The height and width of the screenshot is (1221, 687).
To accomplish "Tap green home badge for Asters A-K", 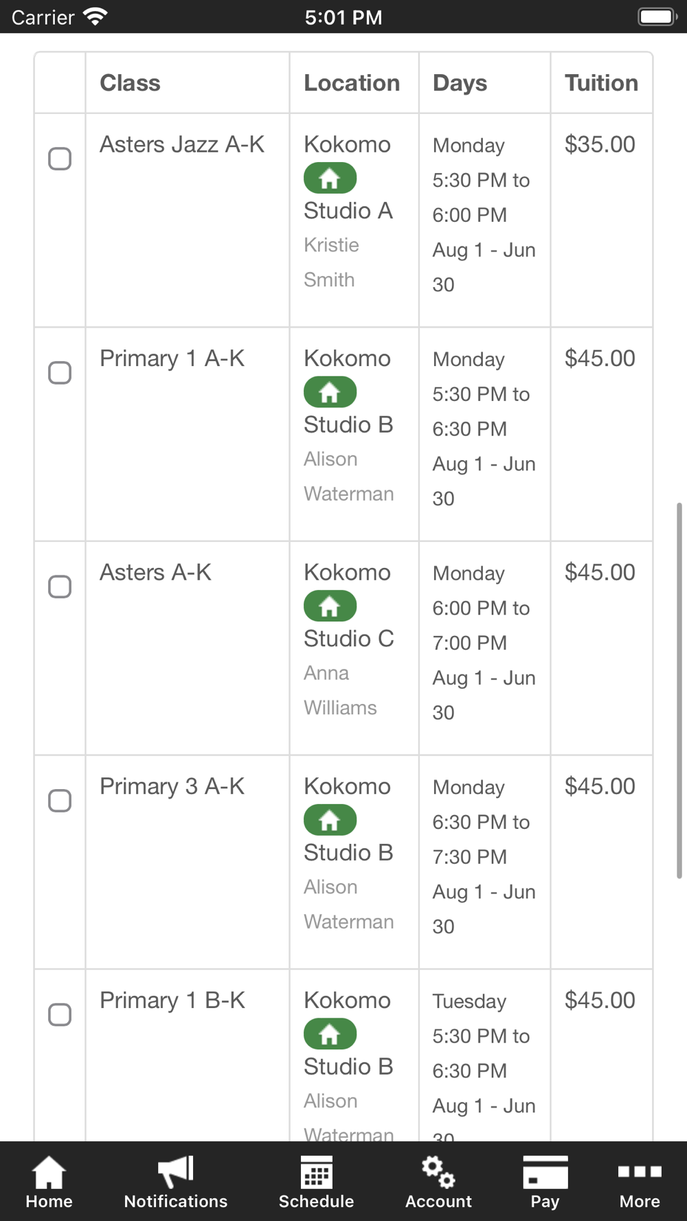I will [x=330, y=606].
